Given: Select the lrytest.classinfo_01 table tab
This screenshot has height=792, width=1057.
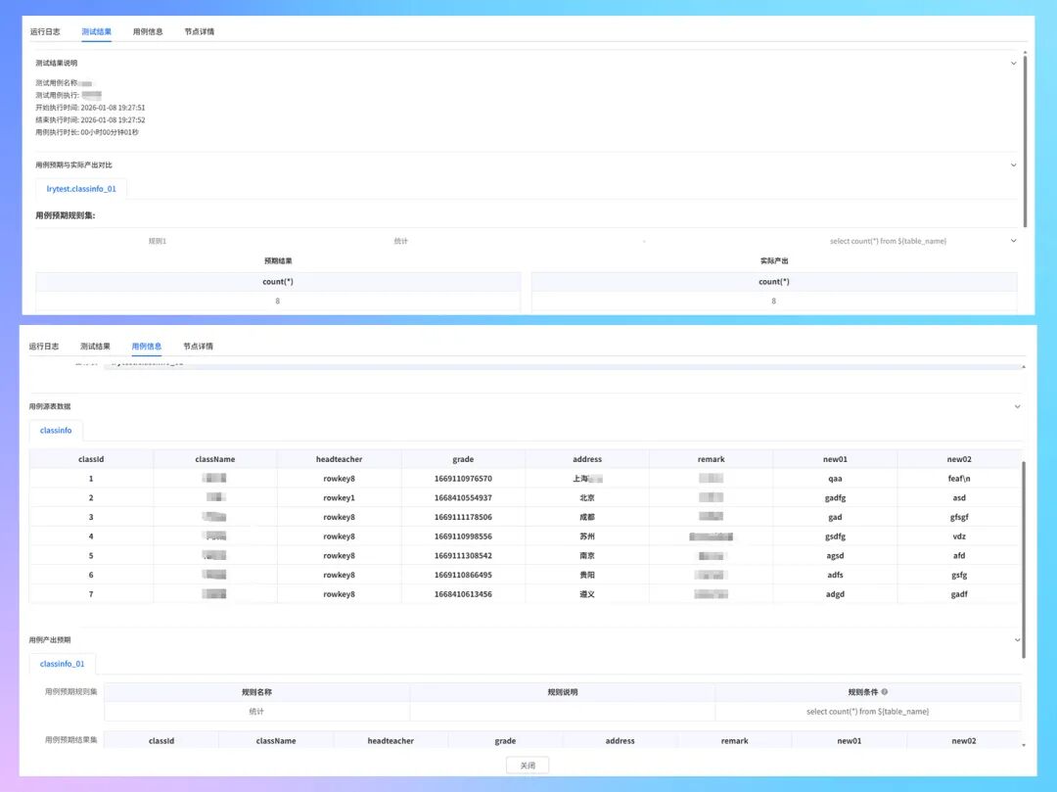Looking at the screenshot, I should coord(81,189).
